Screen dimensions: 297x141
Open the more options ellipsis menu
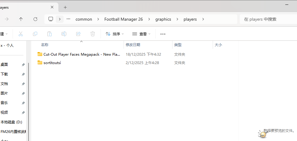point(163,34)
